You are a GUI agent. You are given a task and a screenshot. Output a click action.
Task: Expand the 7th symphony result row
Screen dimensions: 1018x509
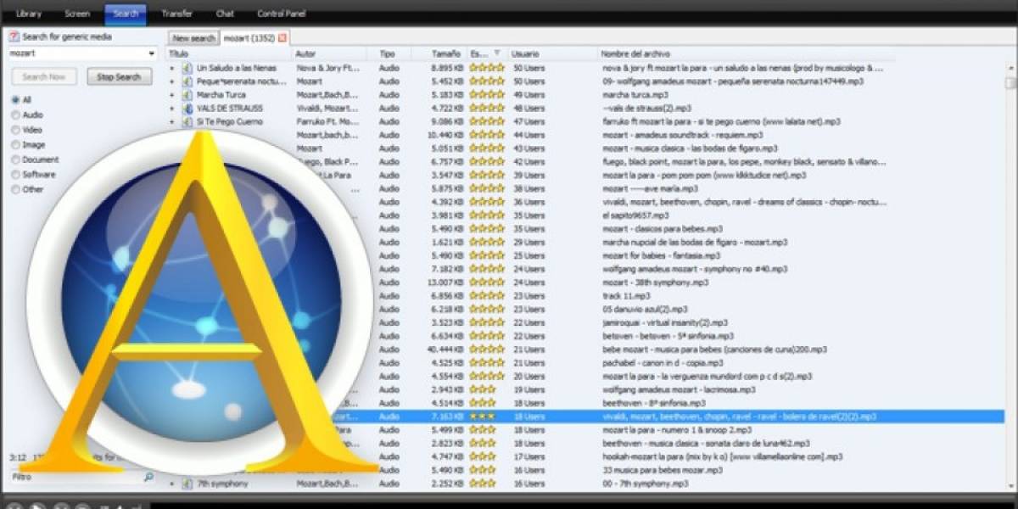pyautogui.click(x=173, y=484)
